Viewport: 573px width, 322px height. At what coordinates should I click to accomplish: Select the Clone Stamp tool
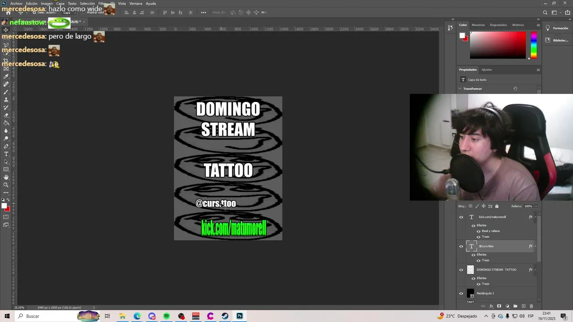[6, 100]
